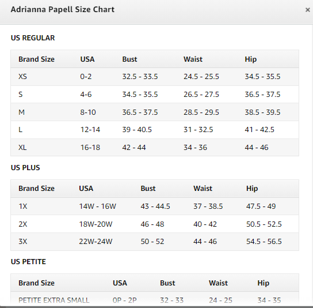Screen dimensions: 313x308
Task: Click the Waist column header in US Plus
Action: tap(203, 189)
